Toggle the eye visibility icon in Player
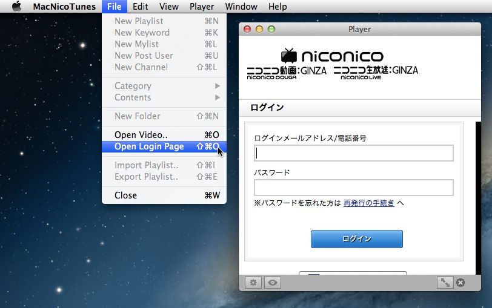Screen dimensions: 492x308 tap(273, 283)
